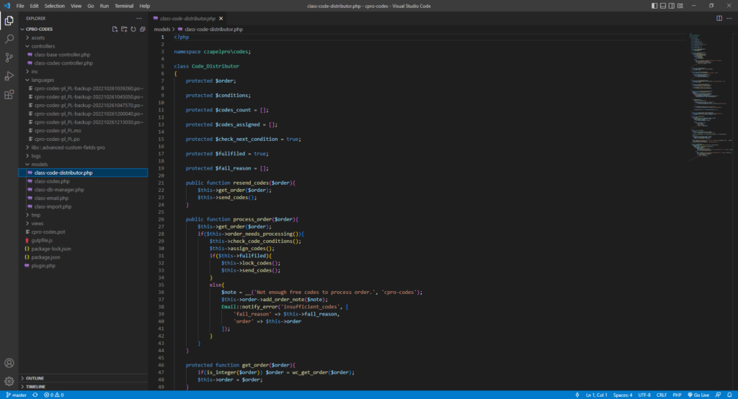Screen dimensions: 738x399
Task: Expand the logs folder
Action: pos(36,156)
